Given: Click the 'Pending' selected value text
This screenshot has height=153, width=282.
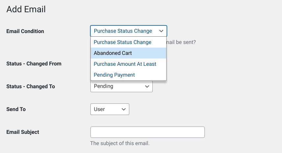Looking at the screenshot, I should pos(104,86).
